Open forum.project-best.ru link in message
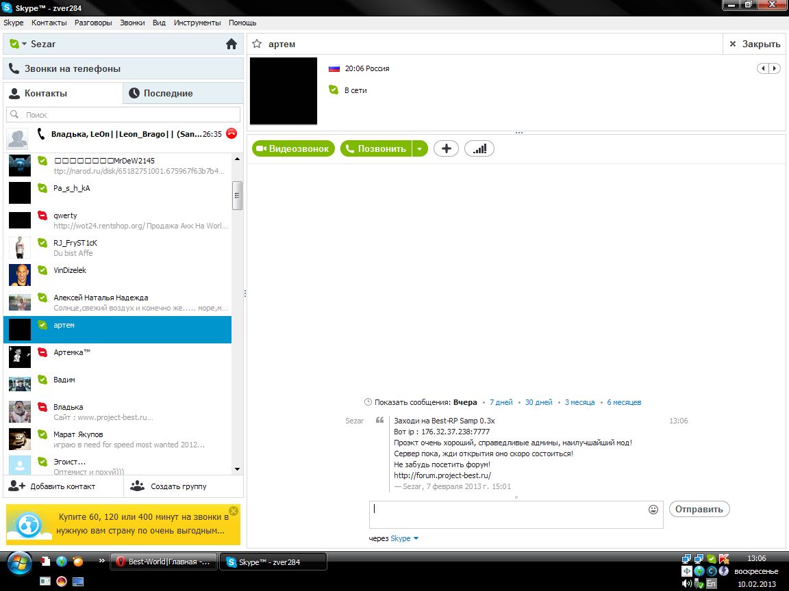Image resolution: width=789 pixels, height=591 pixels. coord(442,475)
